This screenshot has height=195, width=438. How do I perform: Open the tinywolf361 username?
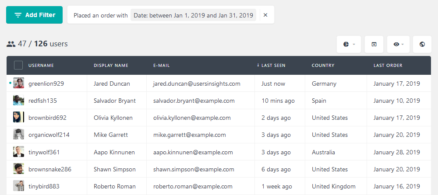(44, 152)
